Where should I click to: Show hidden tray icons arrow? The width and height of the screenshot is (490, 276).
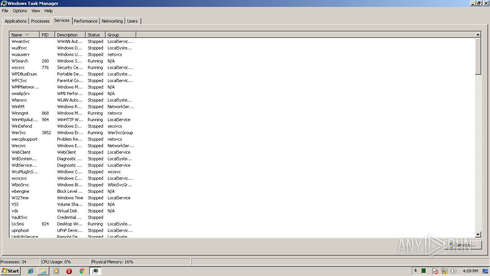click(x=415, y=271)
